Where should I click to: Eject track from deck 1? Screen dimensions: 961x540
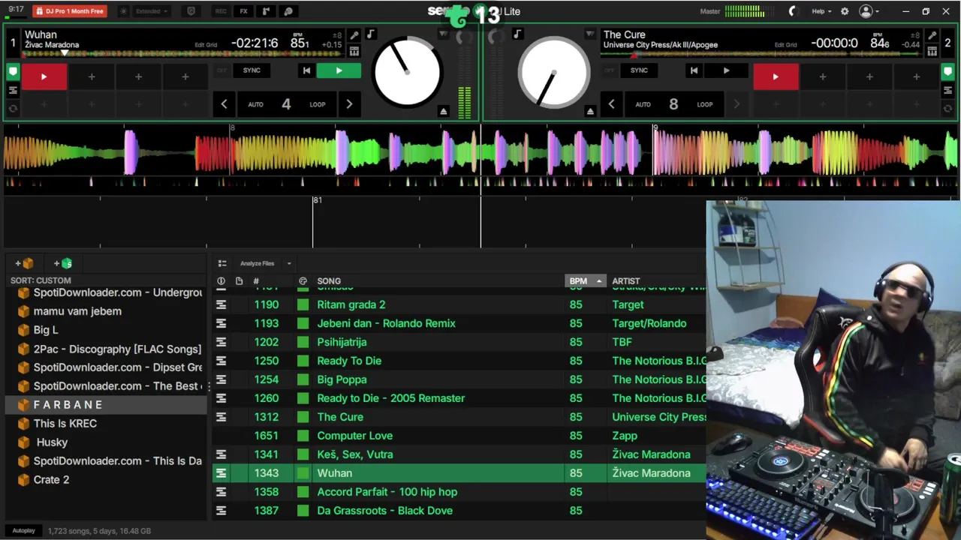(x=443, y=111)
